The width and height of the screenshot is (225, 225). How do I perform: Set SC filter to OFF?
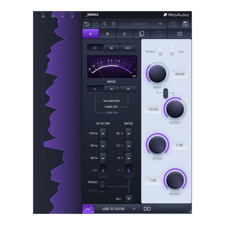point(103,171)
